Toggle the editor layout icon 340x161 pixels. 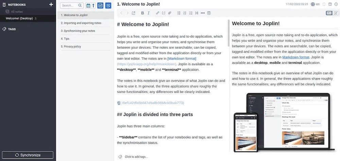click(x=330, y=4)
